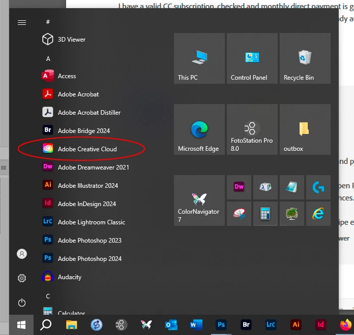Open the Logitech G small tile
This screenshot has width=354, height=335.
[x=318, y=187]
